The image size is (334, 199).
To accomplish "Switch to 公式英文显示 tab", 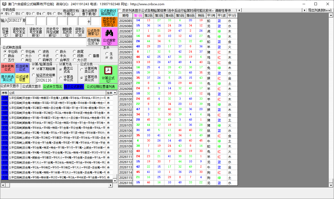I will (x=31, y=86).
